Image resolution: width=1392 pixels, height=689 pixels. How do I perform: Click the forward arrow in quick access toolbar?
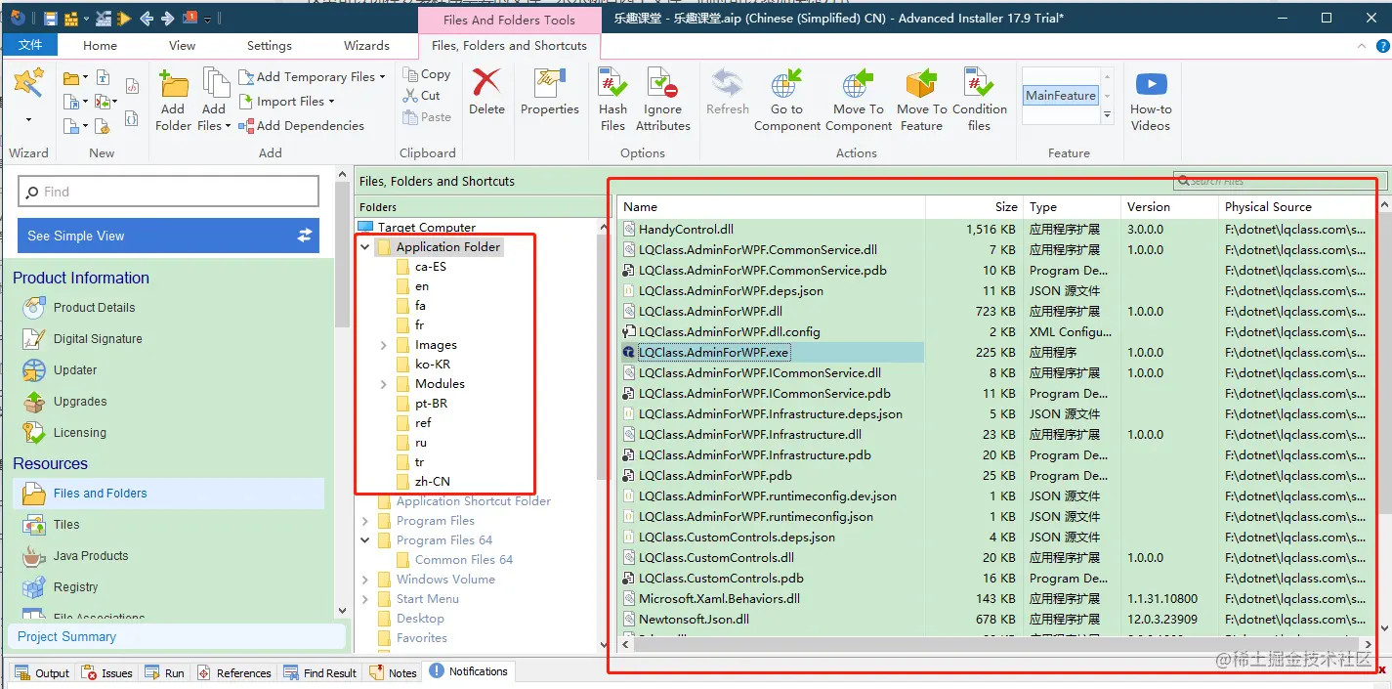pos(168,18)
